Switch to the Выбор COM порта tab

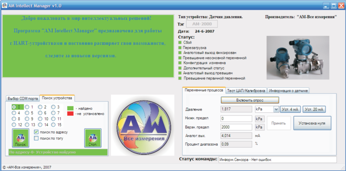tap(22, 98)
